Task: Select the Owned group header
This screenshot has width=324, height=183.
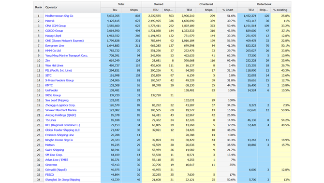Action: [x=159, y=4]
